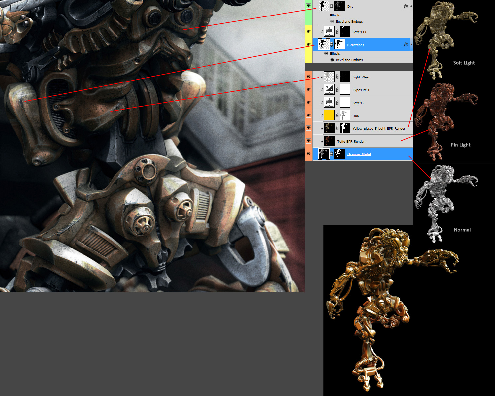Screen dimensions: 495x396
Task: Click the Light_Wear layer name
Action: click(361, 77)
